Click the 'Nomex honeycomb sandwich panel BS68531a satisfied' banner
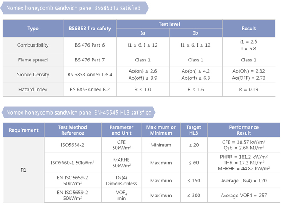 tap(74, 8)
